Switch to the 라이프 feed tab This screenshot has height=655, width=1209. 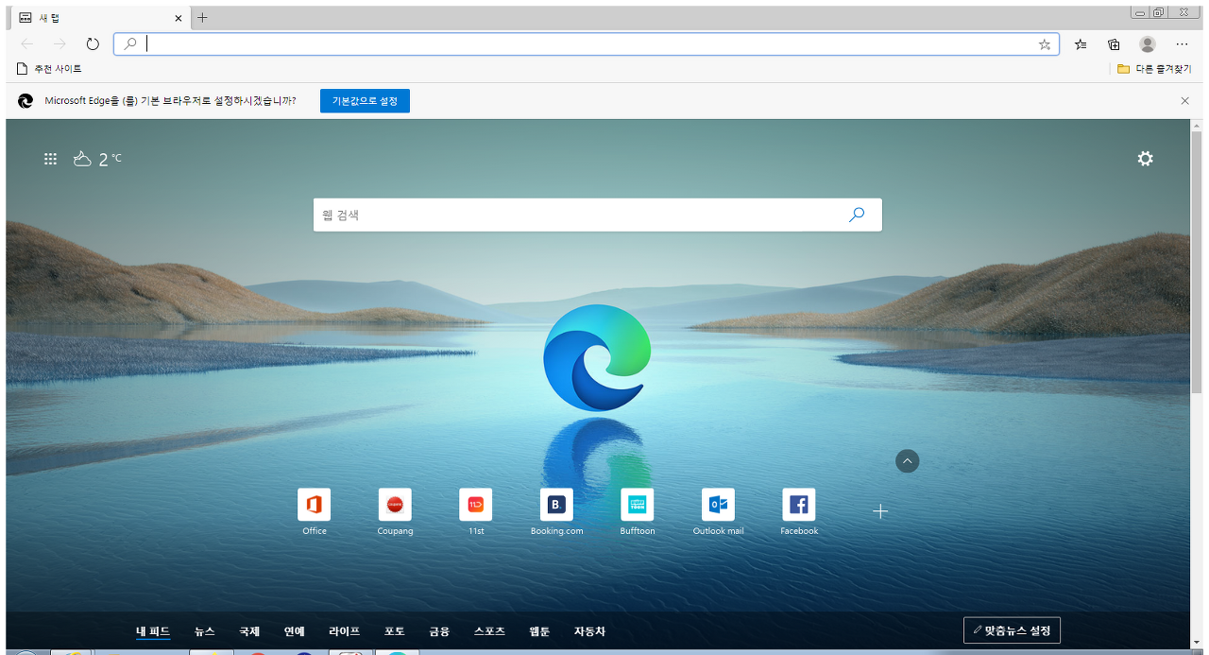[x=345, y=631]
